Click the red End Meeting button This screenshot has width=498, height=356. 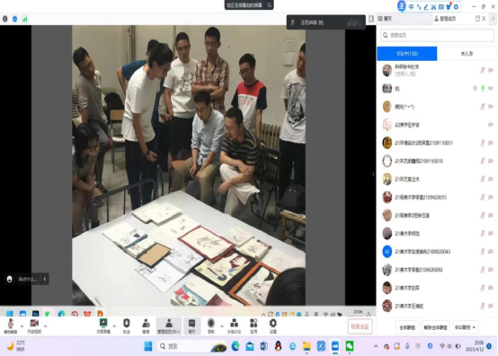click(x=360, y=326)
